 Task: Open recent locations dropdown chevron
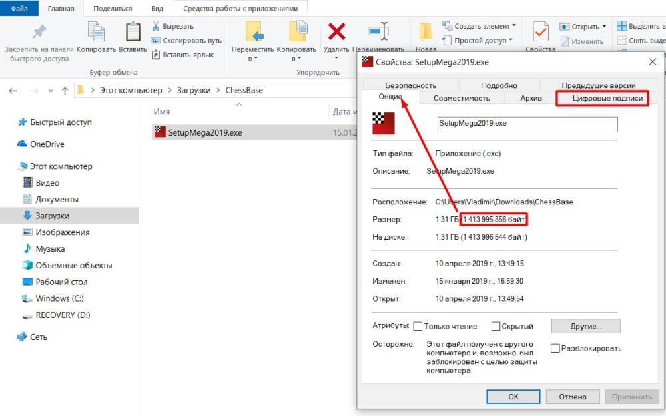pos(51,91)
